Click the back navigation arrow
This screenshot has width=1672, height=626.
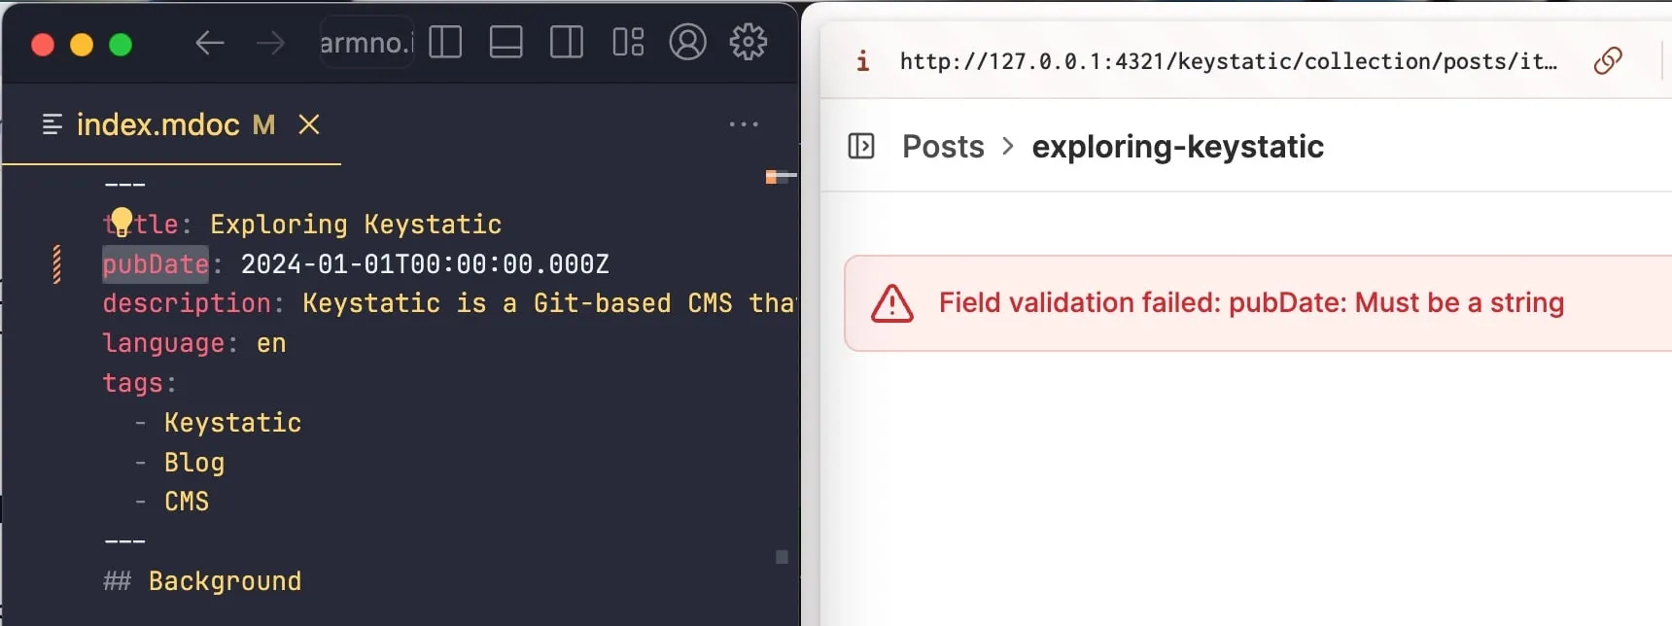[209, 43]
